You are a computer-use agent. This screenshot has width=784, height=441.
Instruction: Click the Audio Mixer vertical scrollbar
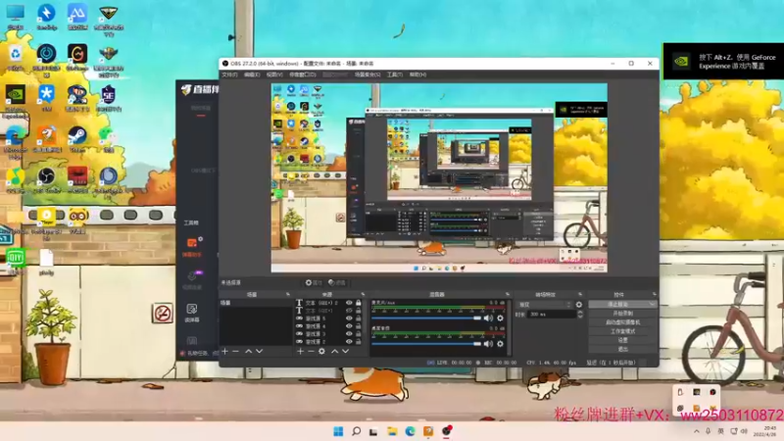click(x=509, y=327)
